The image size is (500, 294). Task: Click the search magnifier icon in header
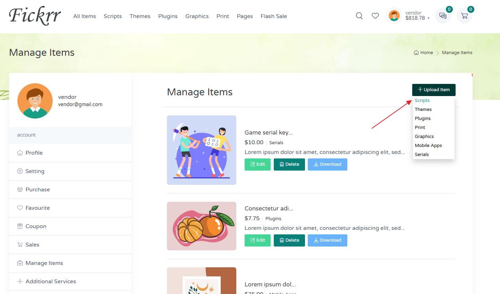[359, 16]
